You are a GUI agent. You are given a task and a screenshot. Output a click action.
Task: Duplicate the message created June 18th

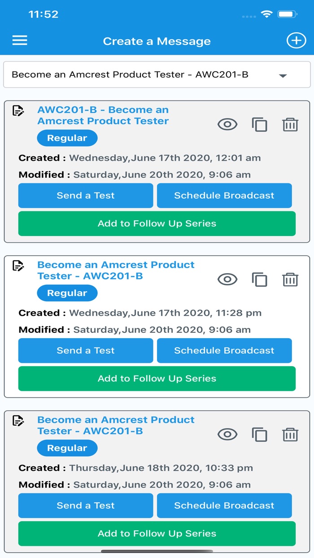coord(259,435)
